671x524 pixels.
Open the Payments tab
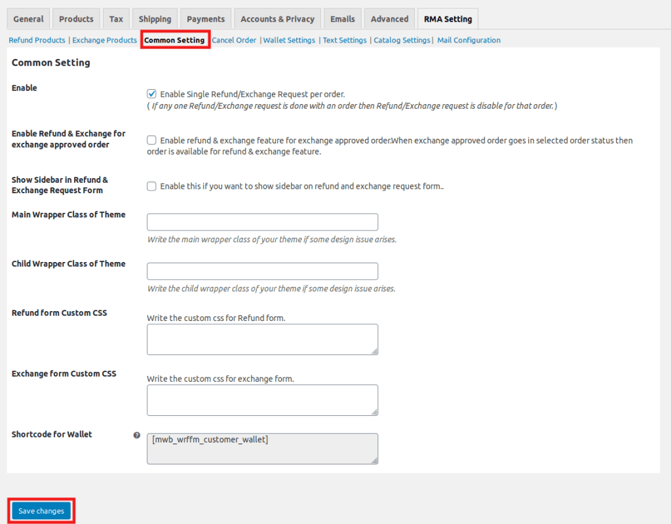pos(205,18)
